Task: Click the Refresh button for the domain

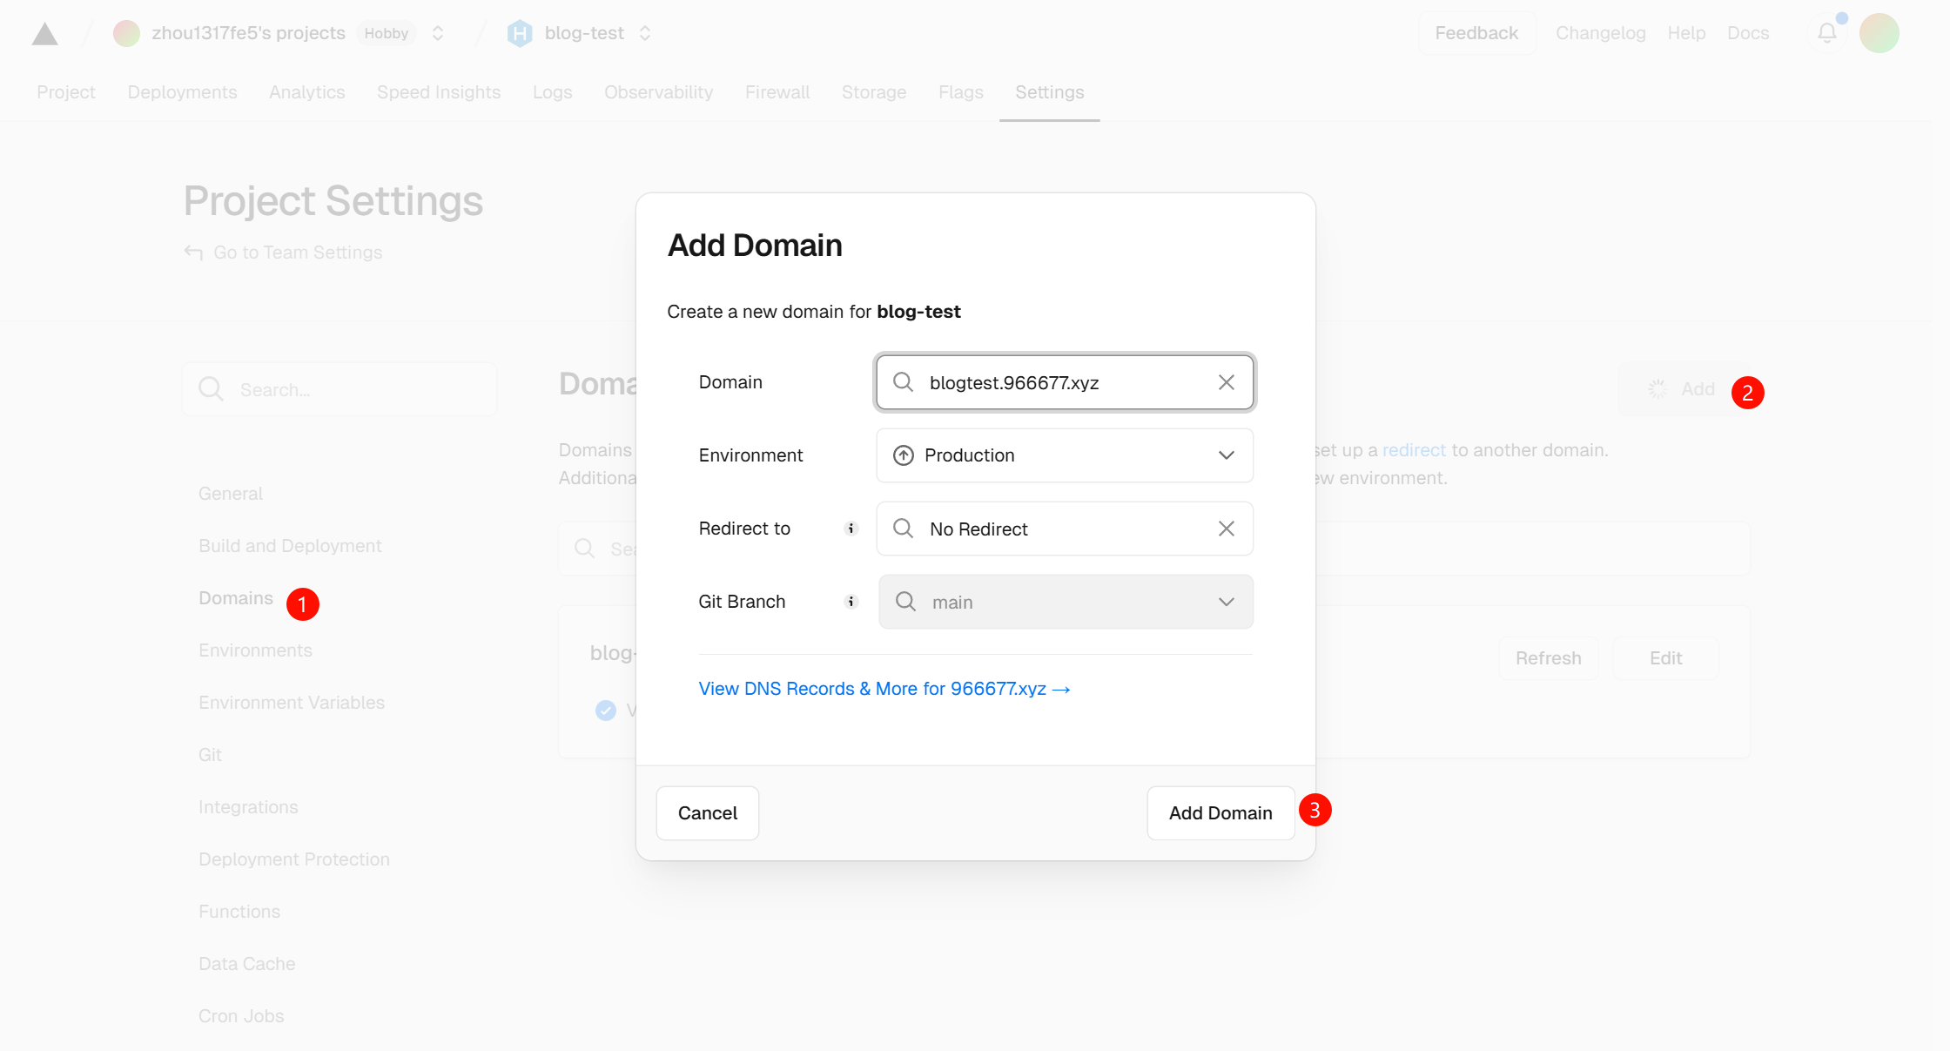Action: [x=1548, y=658]
